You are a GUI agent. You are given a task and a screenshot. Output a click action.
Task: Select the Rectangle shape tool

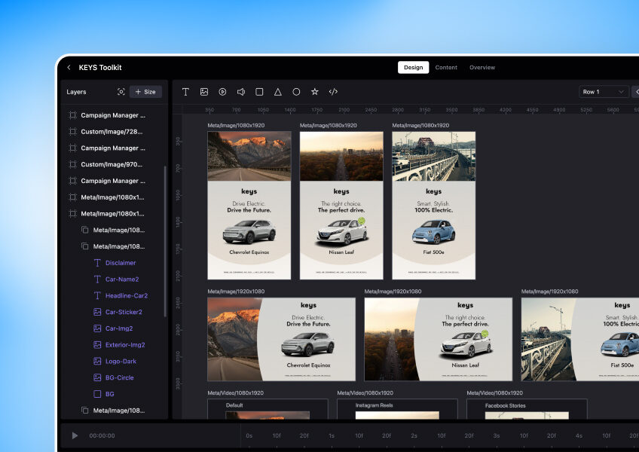pos(259,92)
